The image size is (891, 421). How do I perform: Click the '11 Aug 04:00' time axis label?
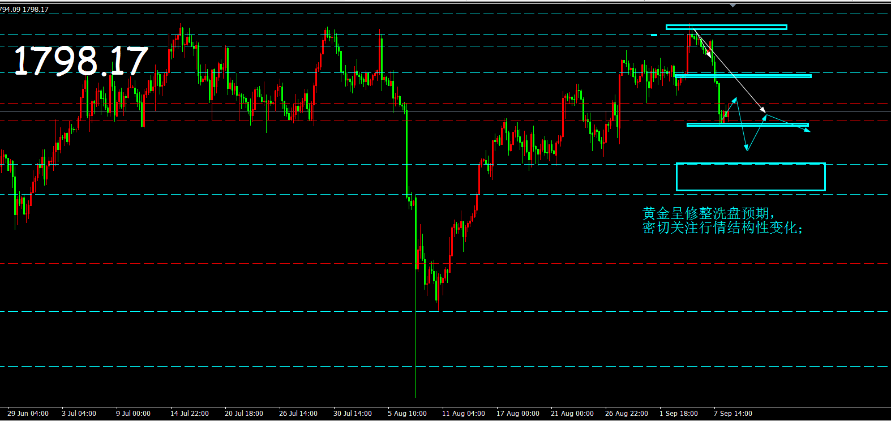[464, 414]
